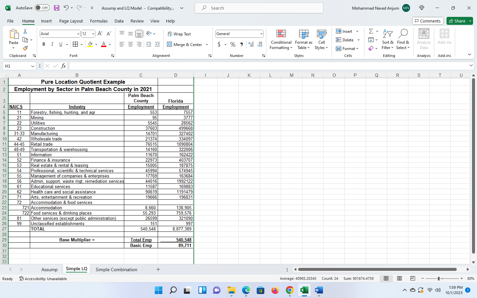Open Google Chrome from the taskbar
This screenshot has width=477, height=298.
tap(290, 290)
